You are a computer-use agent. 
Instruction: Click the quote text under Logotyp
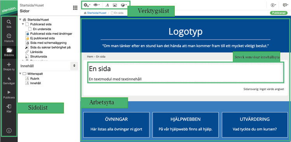point(186,45)
